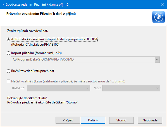The height and width of the screenshot is (127, 167).
Task: Go back with the Zpět button
Action: [x=68, y=120]
